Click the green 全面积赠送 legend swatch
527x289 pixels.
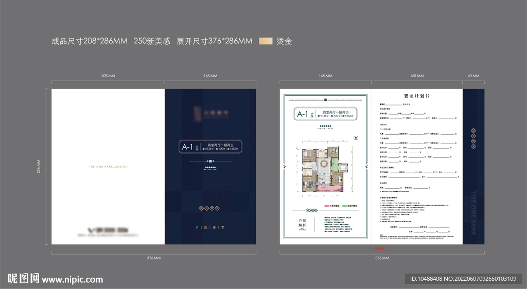pos(344,206)
